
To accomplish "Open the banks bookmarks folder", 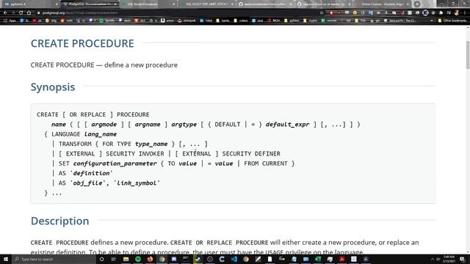I will coord(223,21).
